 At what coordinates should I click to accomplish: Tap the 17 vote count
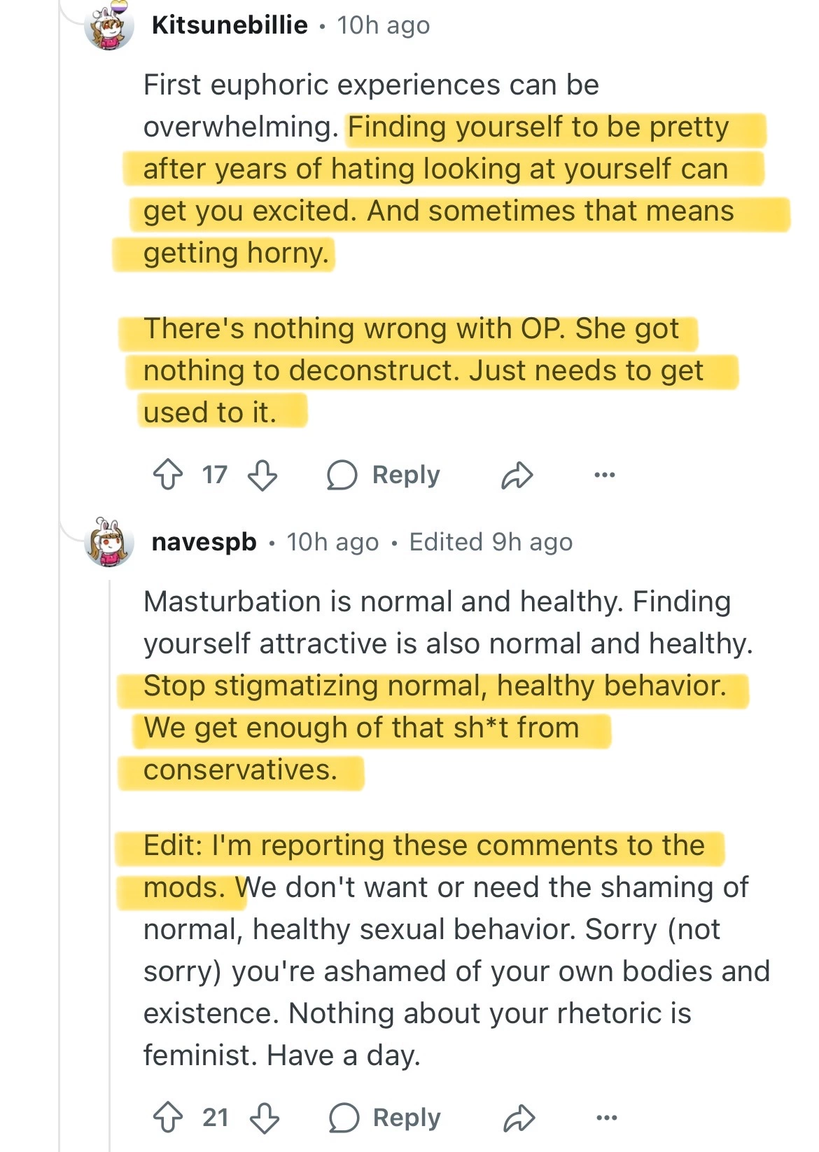[x=215, y=475]
